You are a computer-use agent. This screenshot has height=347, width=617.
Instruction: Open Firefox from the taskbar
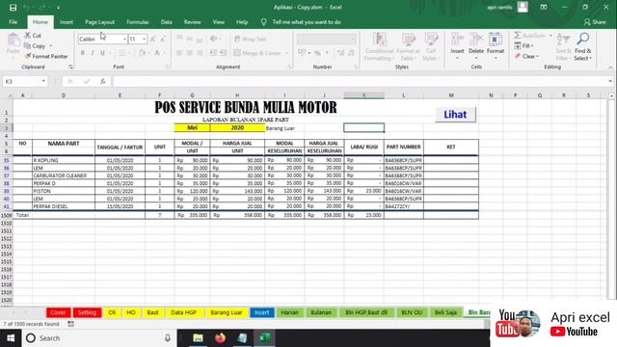pyautogui.click(x=220, y=338)
